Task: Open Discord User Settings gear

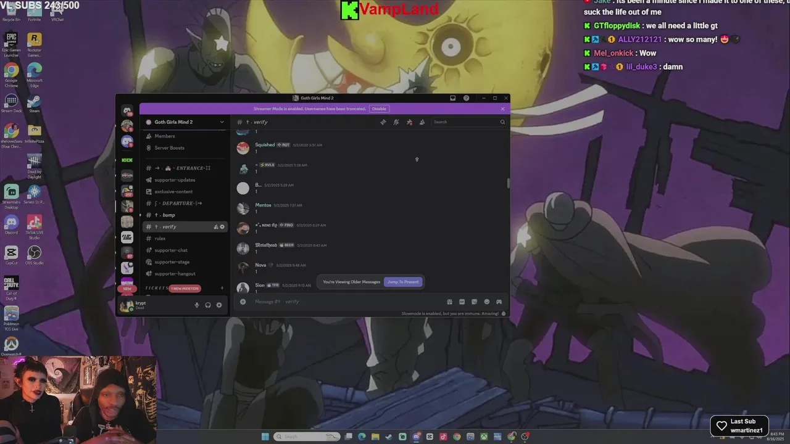Action: click(219, 305)
